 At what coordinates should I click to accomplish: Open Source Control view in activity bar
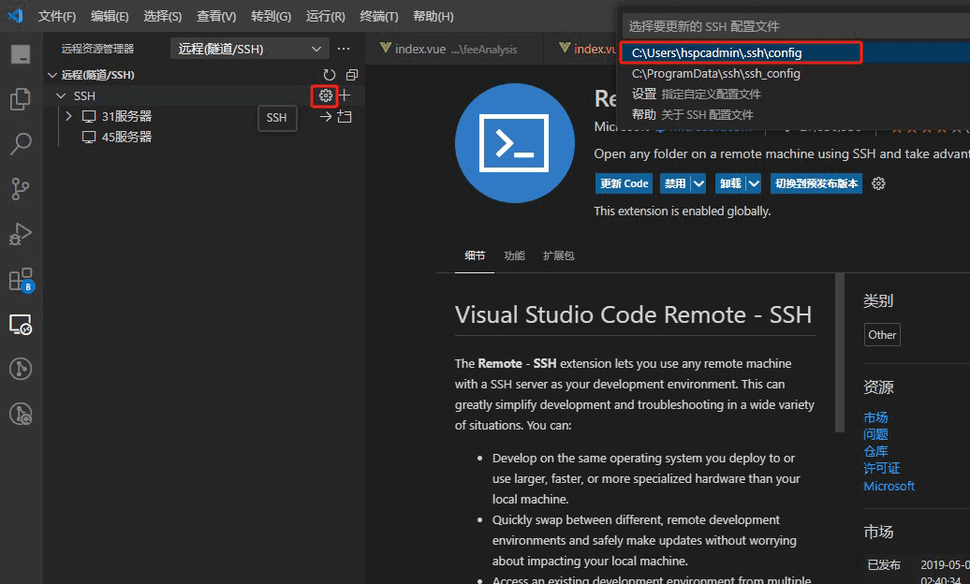point(21,189)
